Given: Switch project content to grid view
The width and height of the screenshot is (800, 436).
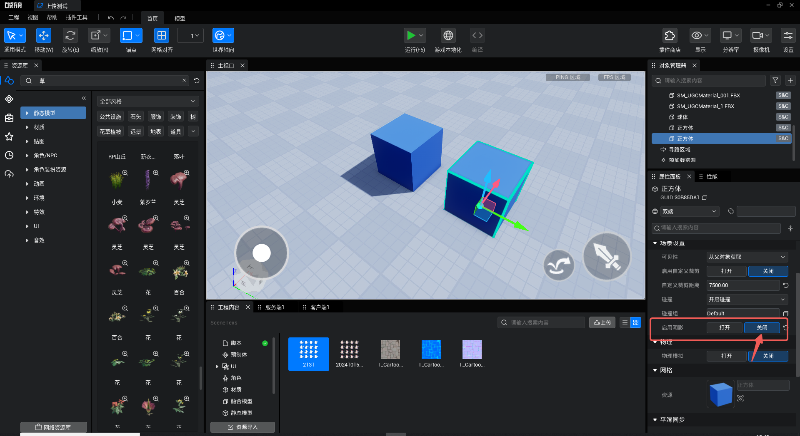Looking at the screenshot, I should [x=636, y=322].
